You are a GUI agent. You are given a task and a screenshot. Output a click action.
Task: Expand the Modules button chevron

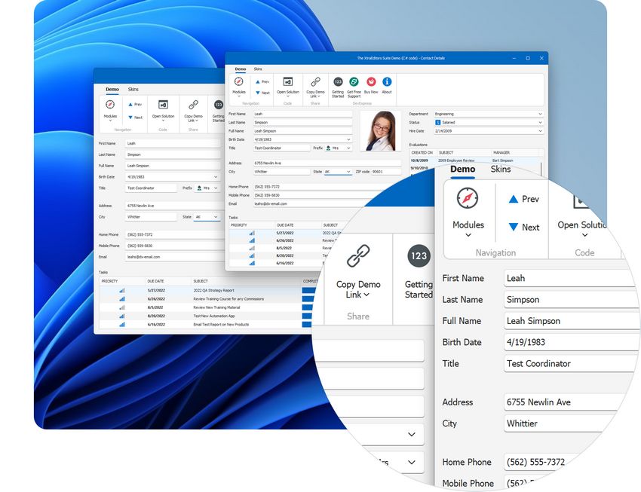(x=468, y=234)
